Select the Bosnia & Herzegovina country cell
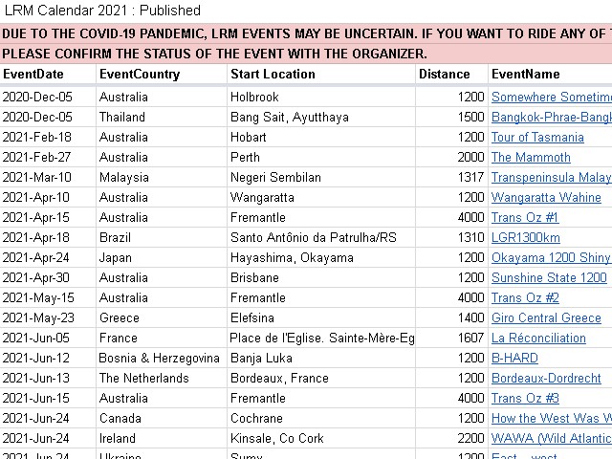This screenshot has height=459, width=612. [162, 358]
